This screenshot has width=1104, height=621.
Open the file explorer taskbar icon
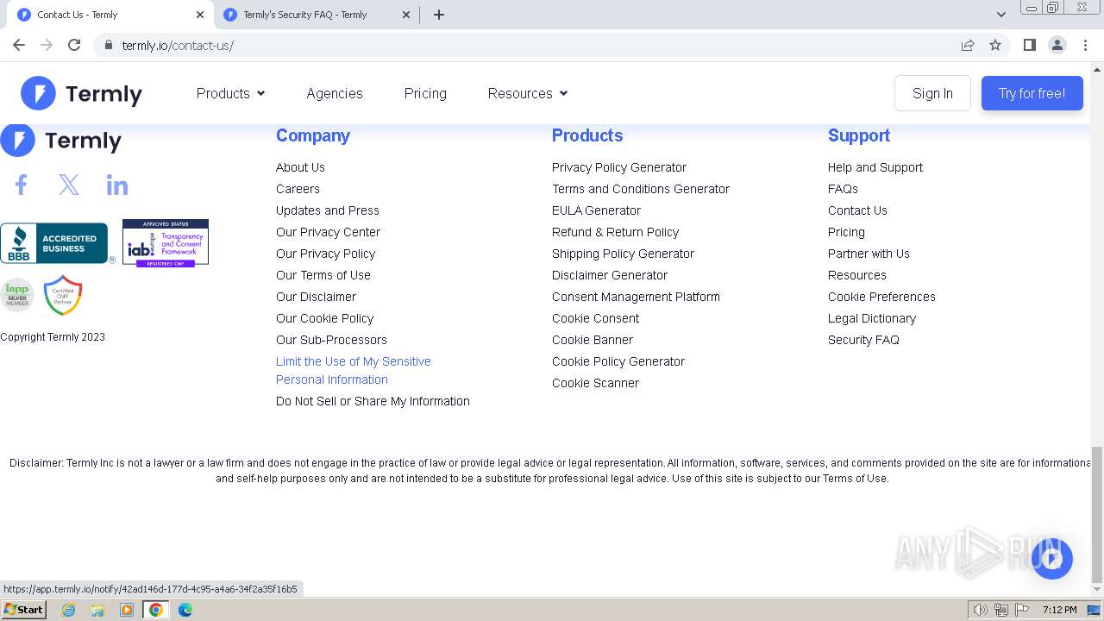97,610
